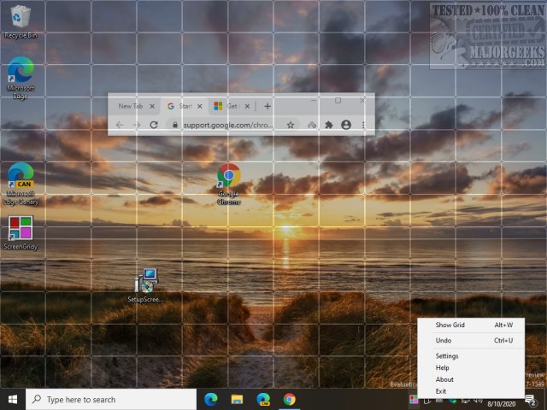Viewport: 547px width, 410px height.
Task: Click the padlock site info icon
Action: click(x=175, y=125)
